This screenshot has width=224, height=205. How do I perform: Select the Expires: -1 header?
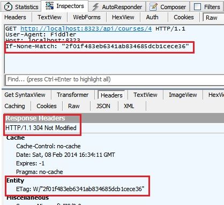click(30, 163)
